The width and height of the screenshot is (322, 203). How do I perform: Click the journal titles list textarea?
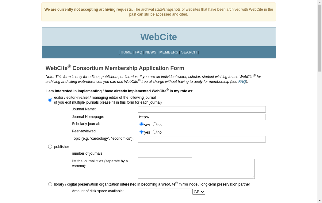196,169
